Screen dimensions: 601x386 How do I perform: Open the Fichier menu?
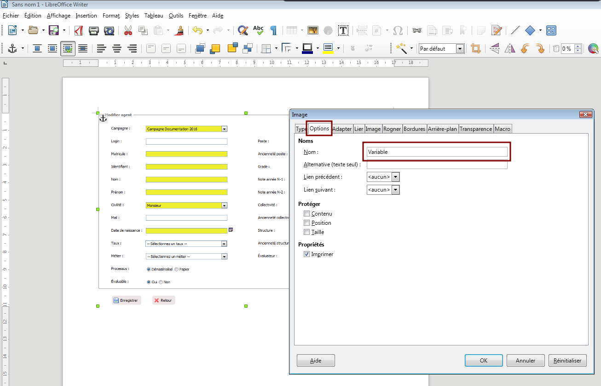[11, 16]
